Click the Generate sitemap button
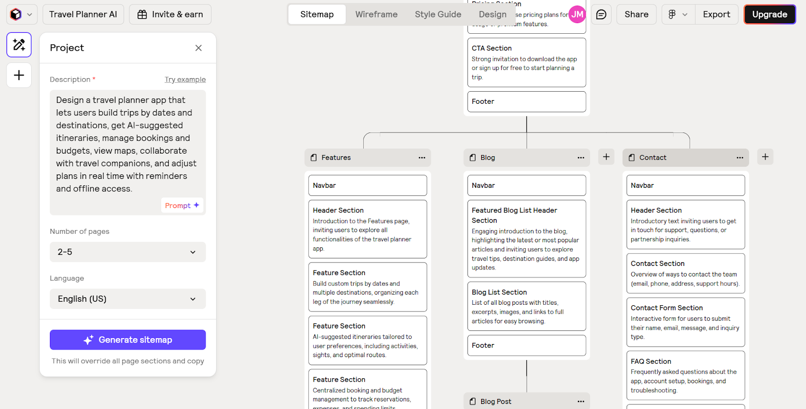The width and height of the screenshot is (806, 409). click(x=127, y=340)
